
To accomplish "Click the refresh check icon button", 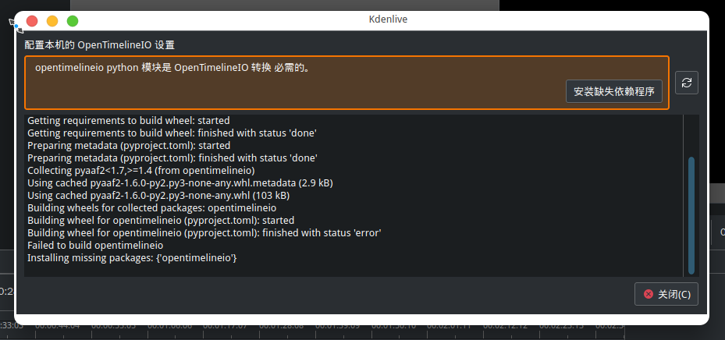I will tap(687, 83).
